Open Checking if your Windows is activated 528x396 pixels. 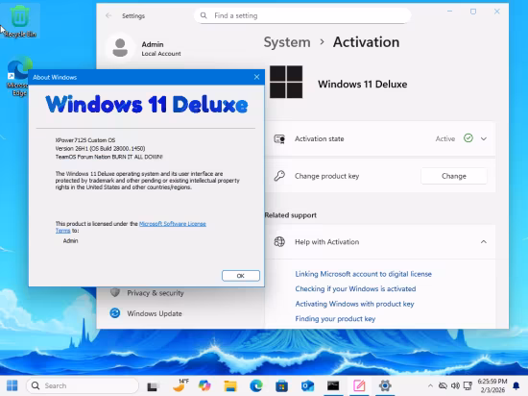[x=355, y=288]
